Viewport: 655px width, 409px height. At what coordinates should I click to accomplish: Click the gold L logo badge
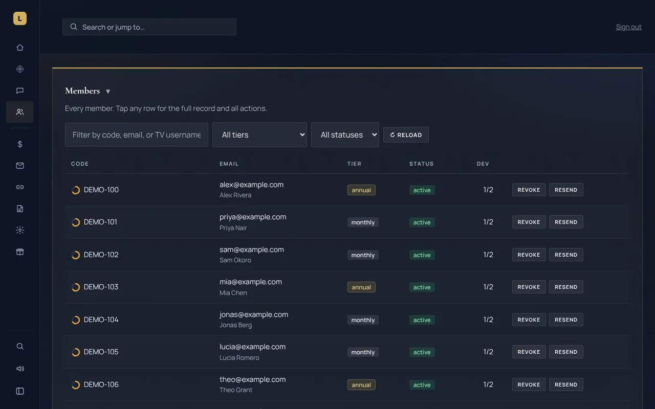click(20, 18)
